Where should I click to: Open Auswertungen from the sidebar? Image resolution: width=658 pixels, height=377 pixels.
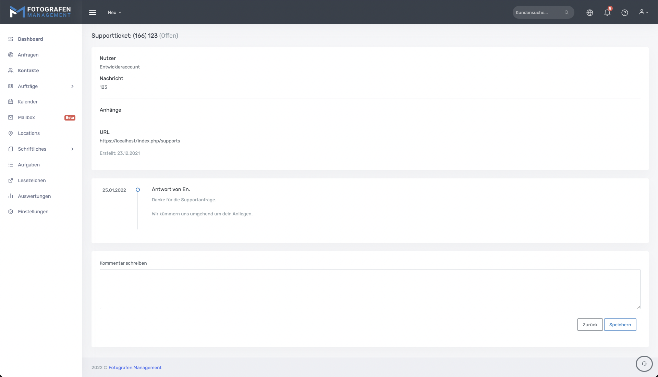[x=34, y=196]
